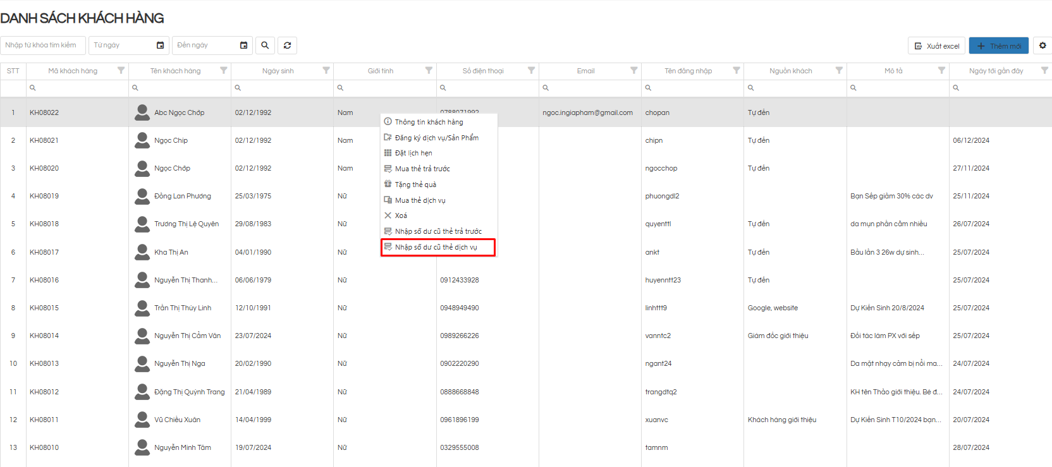This screenshot has height=467, width=1052.
Task: Click filter icon on Nguồn khách column
Action: [x=839, y=71]
